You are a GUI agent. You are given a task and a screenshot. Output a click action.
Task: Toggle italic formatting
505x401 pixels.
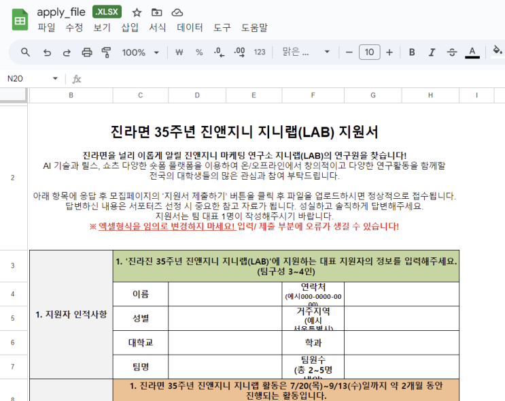pos(432,52)
